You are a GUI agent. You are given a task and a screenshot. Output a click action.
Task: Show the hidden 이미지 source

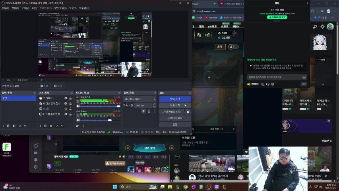(66, 109)
